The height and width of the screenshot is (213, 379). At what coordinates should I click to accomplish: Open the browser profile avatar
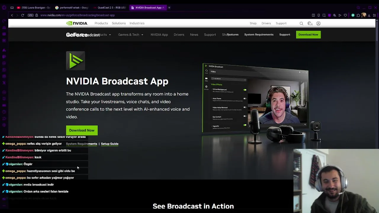[x=364, y=15]
